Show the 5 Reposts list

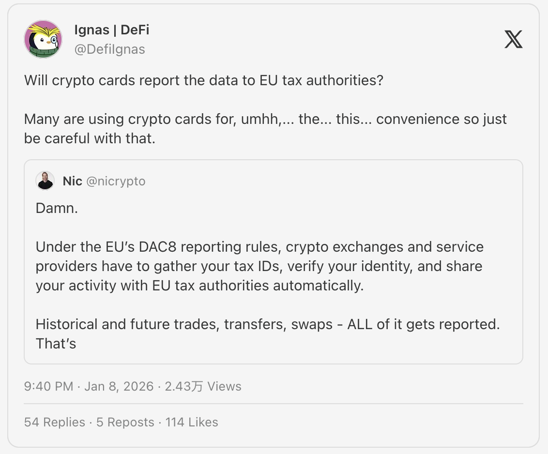[125, 422]
